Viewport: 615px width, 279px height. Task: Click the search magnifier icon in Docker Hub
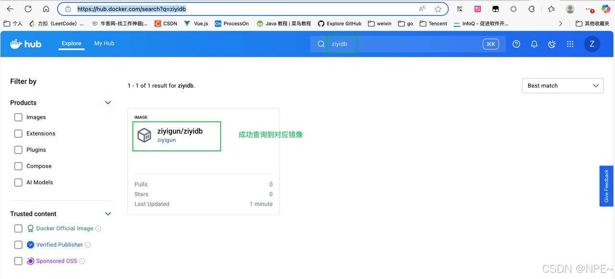(x=321, y=44)
